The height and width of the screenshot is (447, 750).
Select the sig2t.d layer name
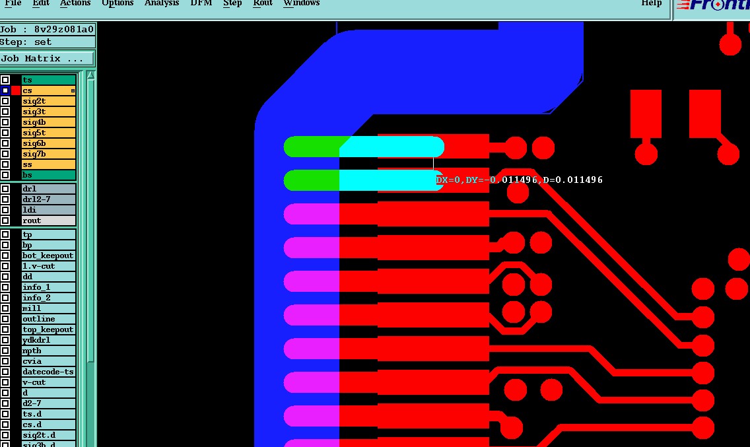pos(49,435)
